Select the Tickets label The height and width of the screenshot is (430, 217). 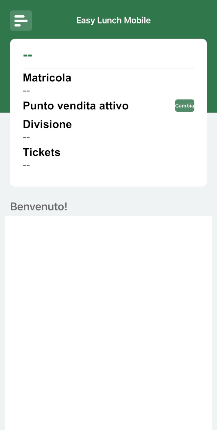[42, 152]
